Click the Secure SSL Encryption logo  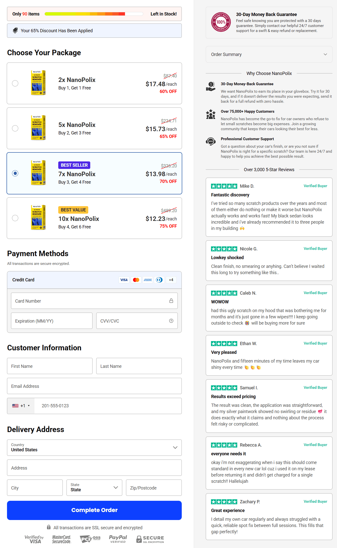pyautogui.click(x=150, y=539)
